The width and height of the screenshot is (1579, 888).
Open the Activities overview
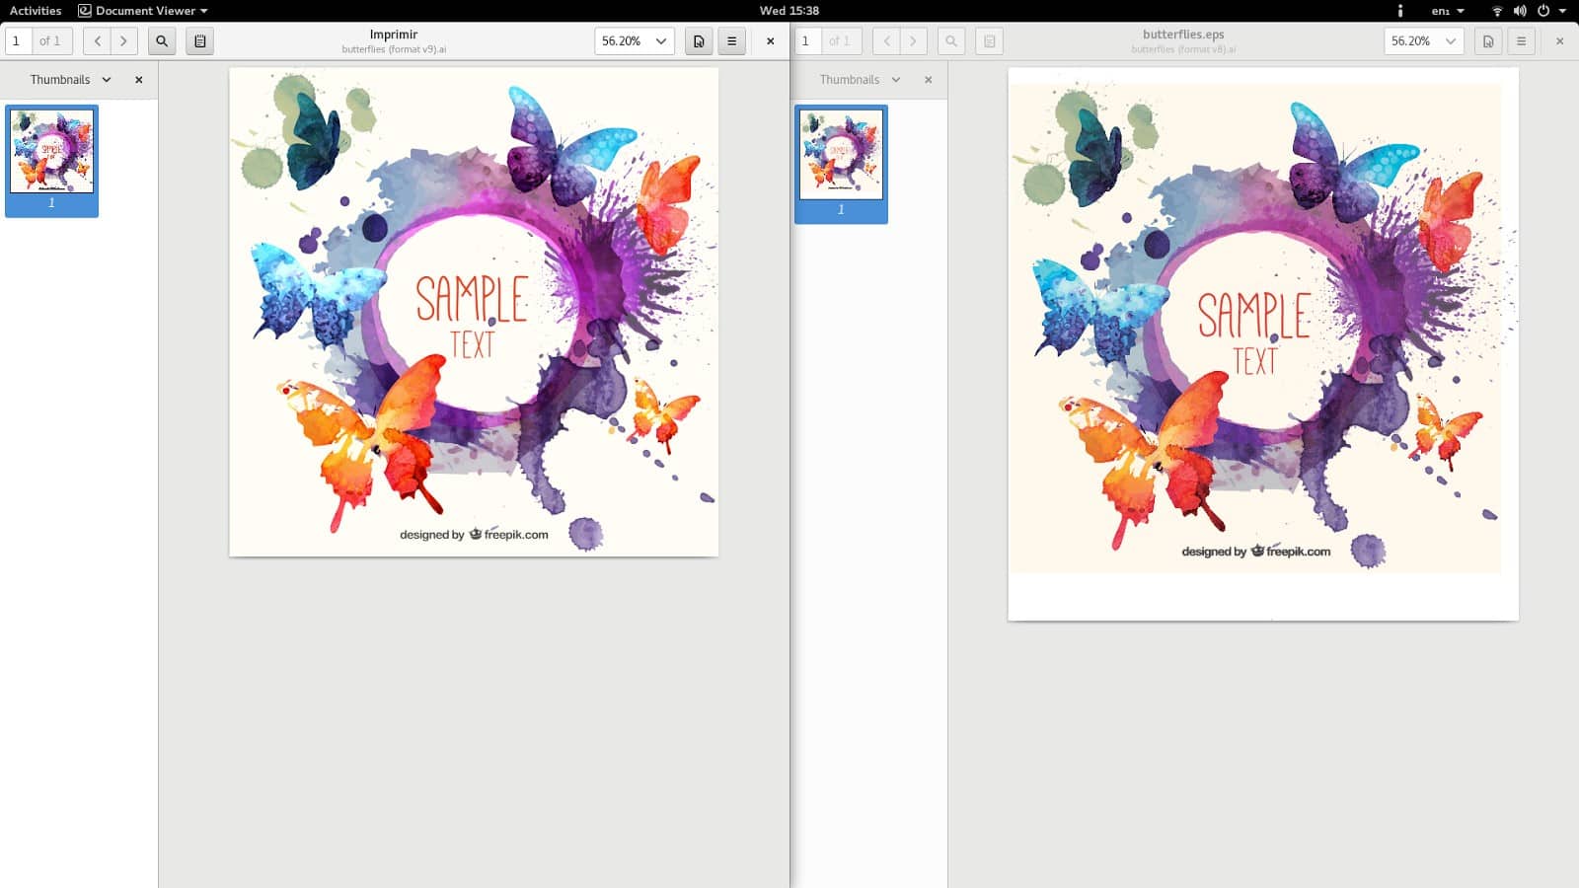(36, 11)
